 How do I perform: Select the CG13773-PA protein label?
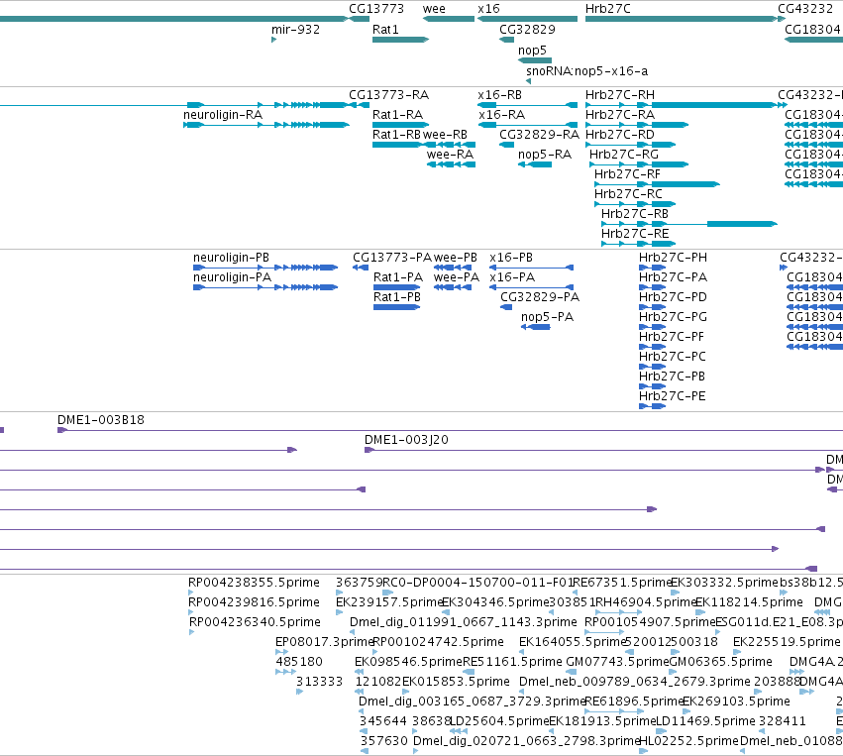click(392, 258)
